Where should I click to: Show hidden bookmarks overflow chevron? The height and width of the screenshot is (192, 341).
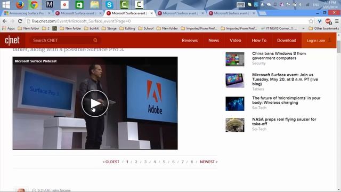coord(303,28)
